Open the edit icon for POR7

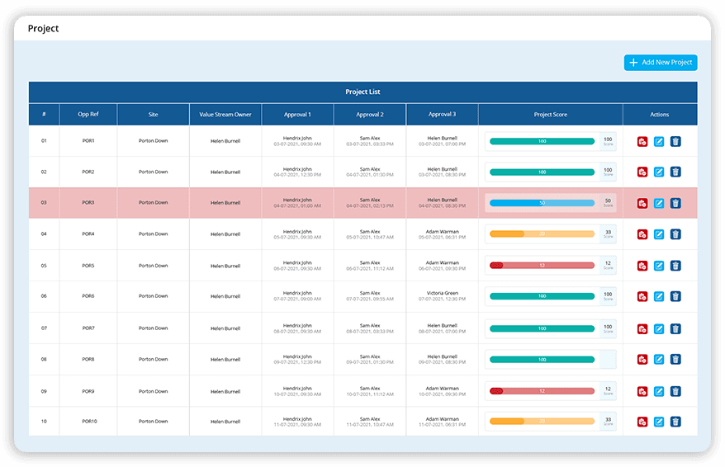[x=659, y=328]
